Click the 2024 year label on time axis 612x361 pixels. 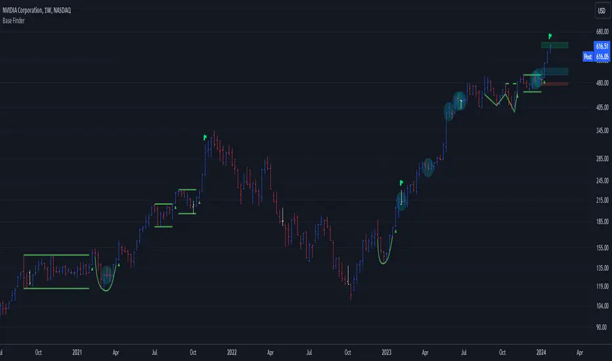pos(541,352)
